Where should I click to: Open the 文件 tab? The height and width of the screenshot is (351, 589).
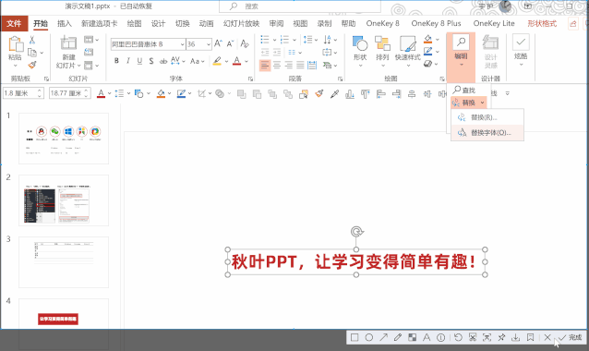pos(14,24)
